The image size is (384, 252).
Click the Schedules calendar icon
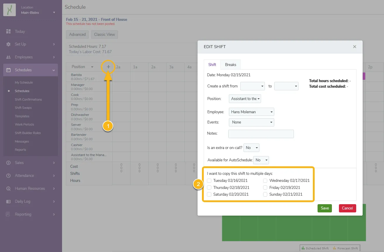coord(8,70)
